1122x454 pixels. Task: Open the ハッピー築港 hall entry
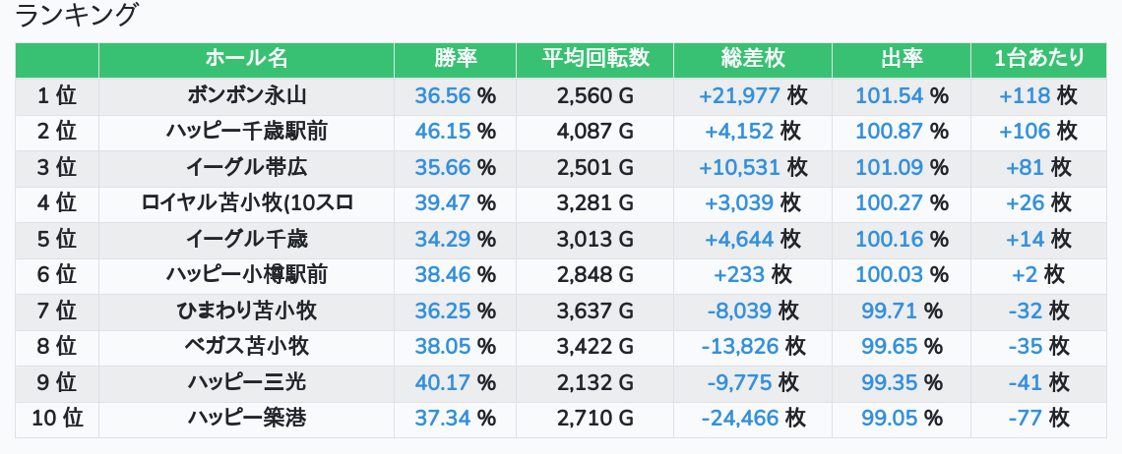pyautogui.click(x=247, y=418)
